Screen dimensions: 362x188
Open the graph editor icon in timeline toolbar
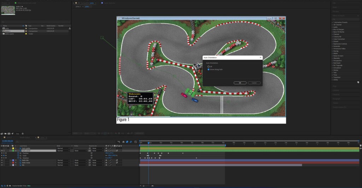coord(135,142)
